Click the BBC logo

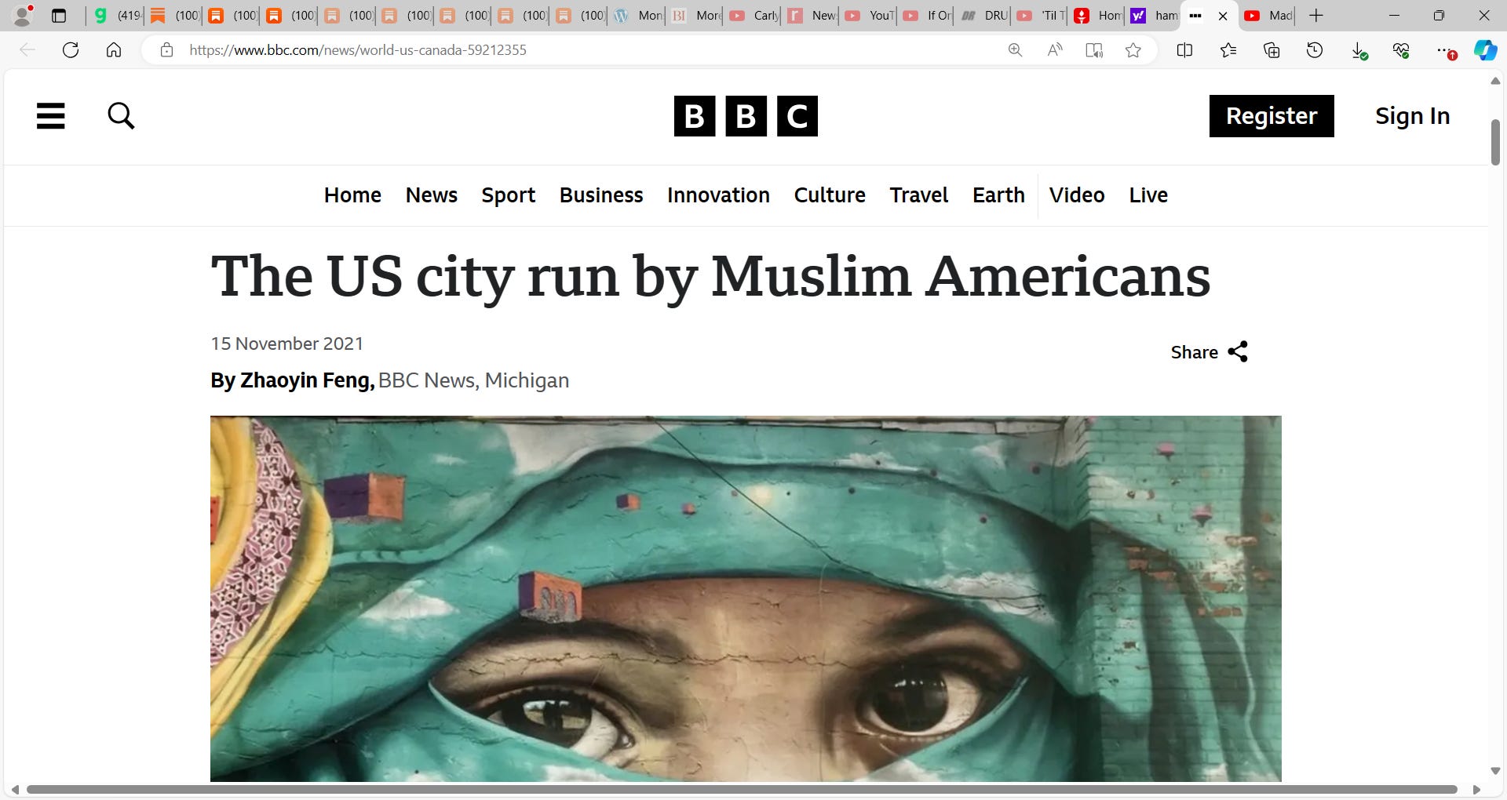click(746, 116)
